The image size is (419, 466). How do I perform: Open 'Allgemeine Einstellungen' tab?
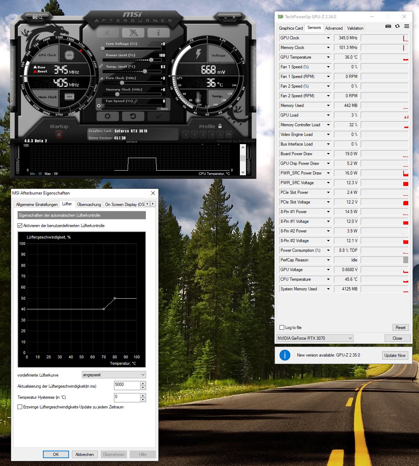[37, 205]
